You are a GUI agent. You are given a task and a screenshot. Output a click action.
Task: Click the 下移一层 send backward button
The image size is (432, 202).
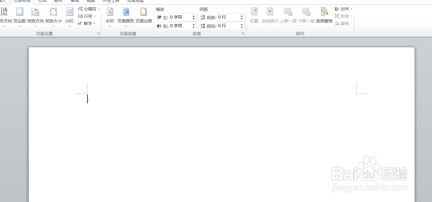[x=306, y=17]
